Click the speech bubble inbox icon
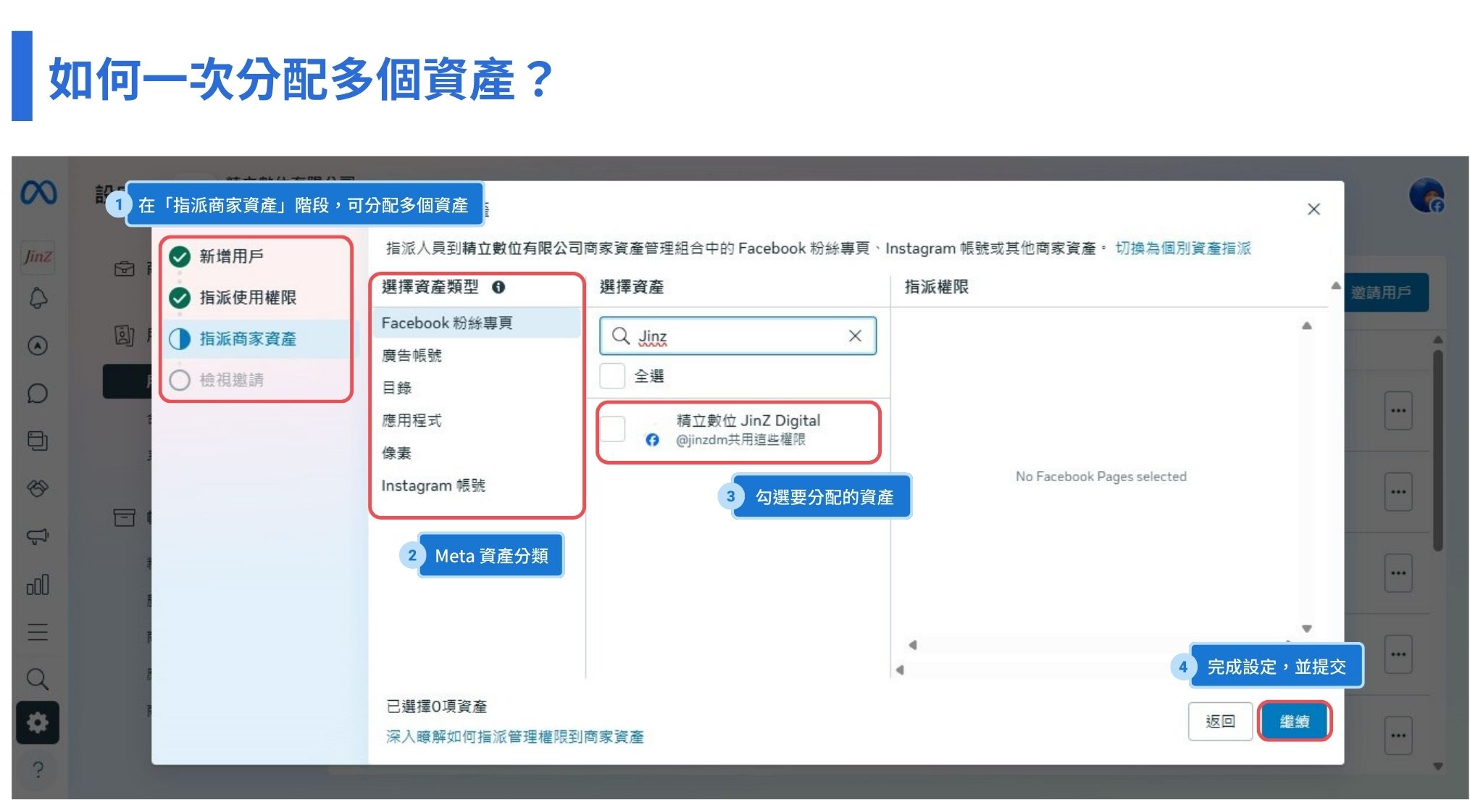The width and height of the screenshot is (1470, 800). coord(38,393)
